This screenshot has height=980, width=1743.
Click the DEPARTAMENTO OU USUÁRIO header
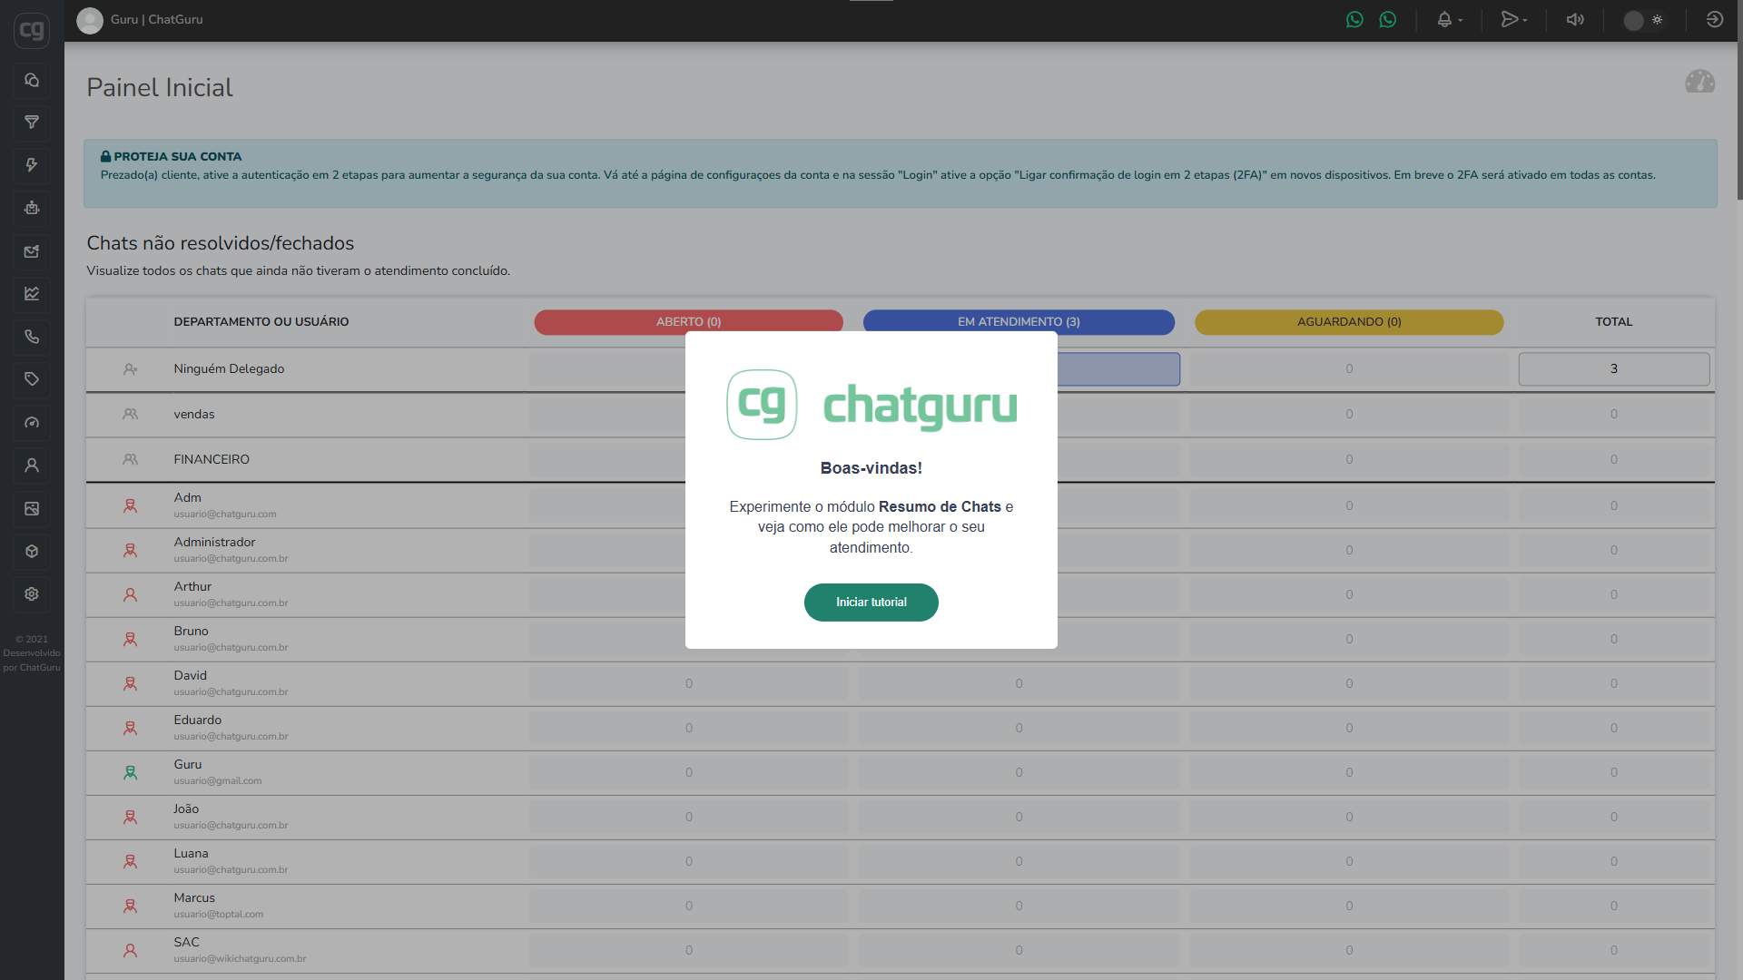(x=261, y=322)
